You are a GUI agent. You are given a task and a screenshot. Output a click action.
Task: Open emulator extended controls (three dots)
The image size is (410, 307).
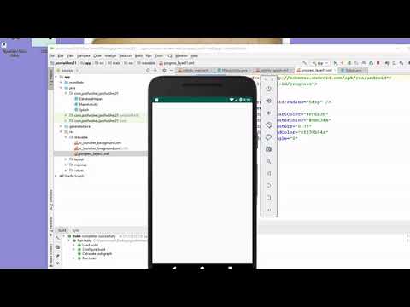(268, 210)
